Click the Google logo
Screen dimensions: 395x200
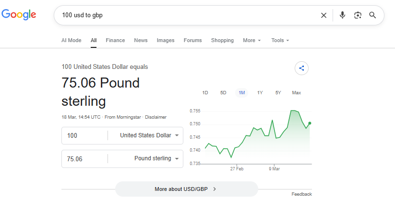(x=19, y=14)
